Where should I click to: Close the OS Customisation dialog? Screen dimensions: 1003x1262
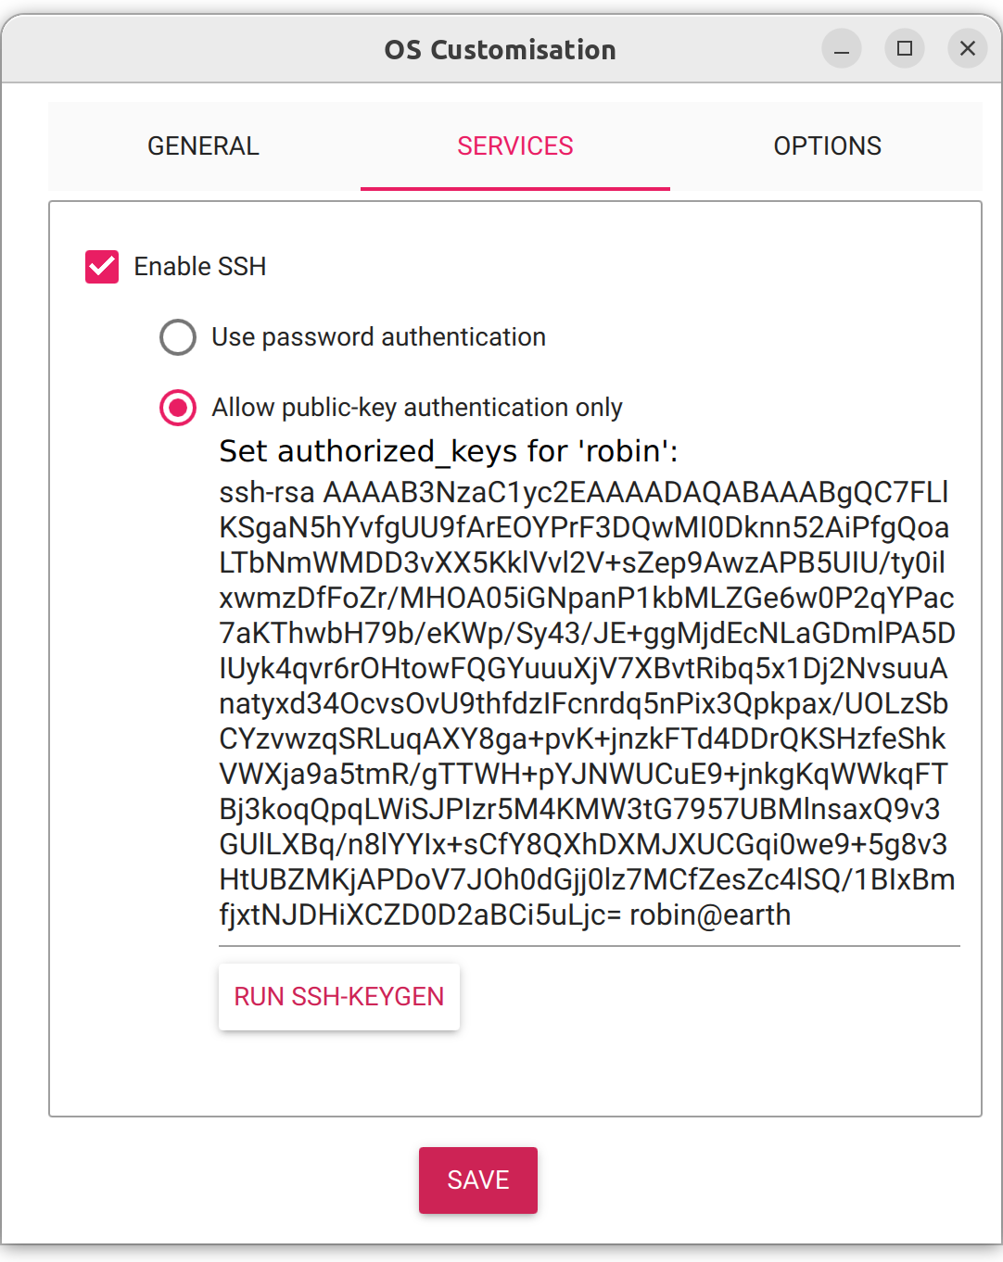pos(967,48)
